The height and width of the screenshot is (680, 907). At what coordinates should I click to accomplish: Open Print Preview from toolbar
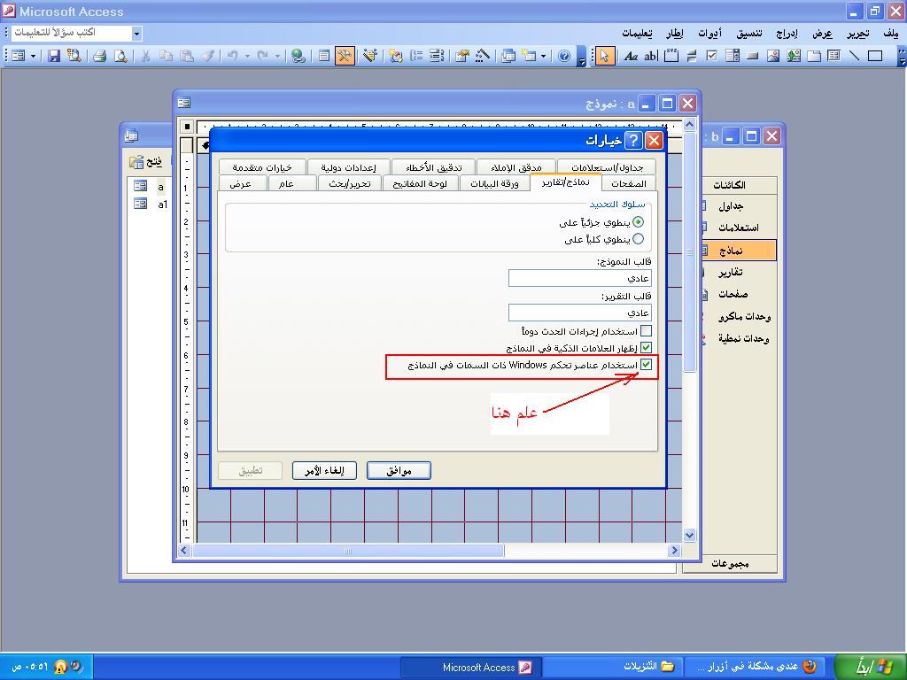tap(120, 56)
